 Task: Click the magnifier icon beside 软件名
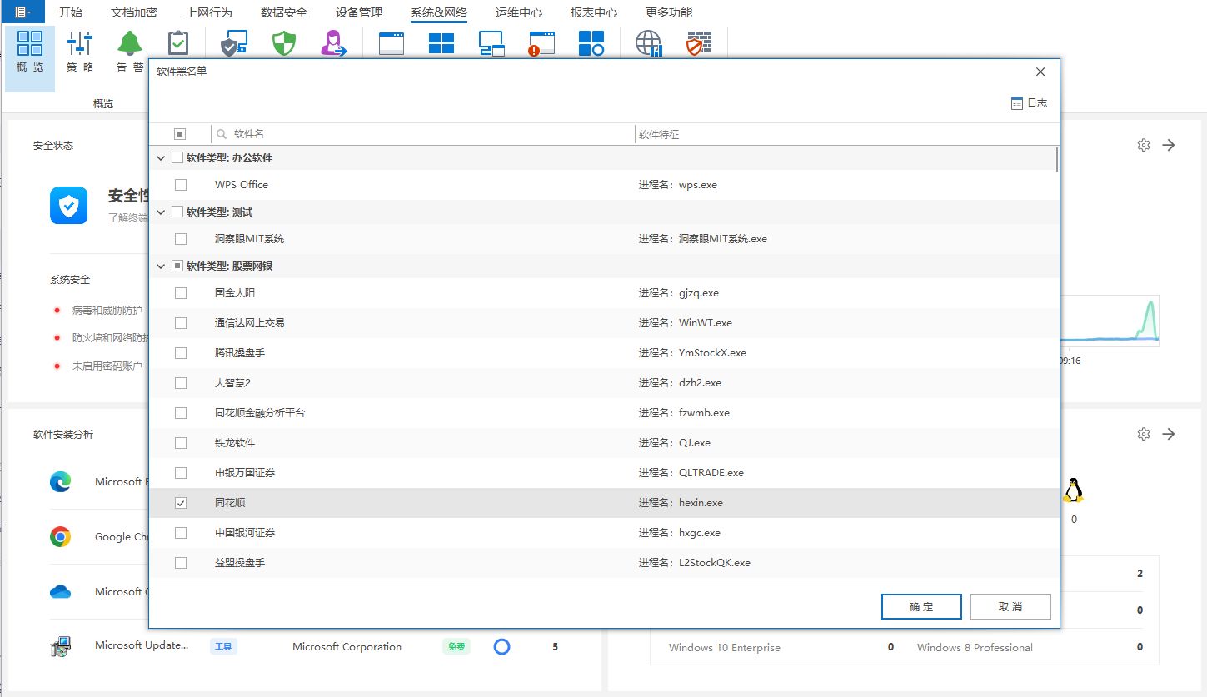point(222,134)
